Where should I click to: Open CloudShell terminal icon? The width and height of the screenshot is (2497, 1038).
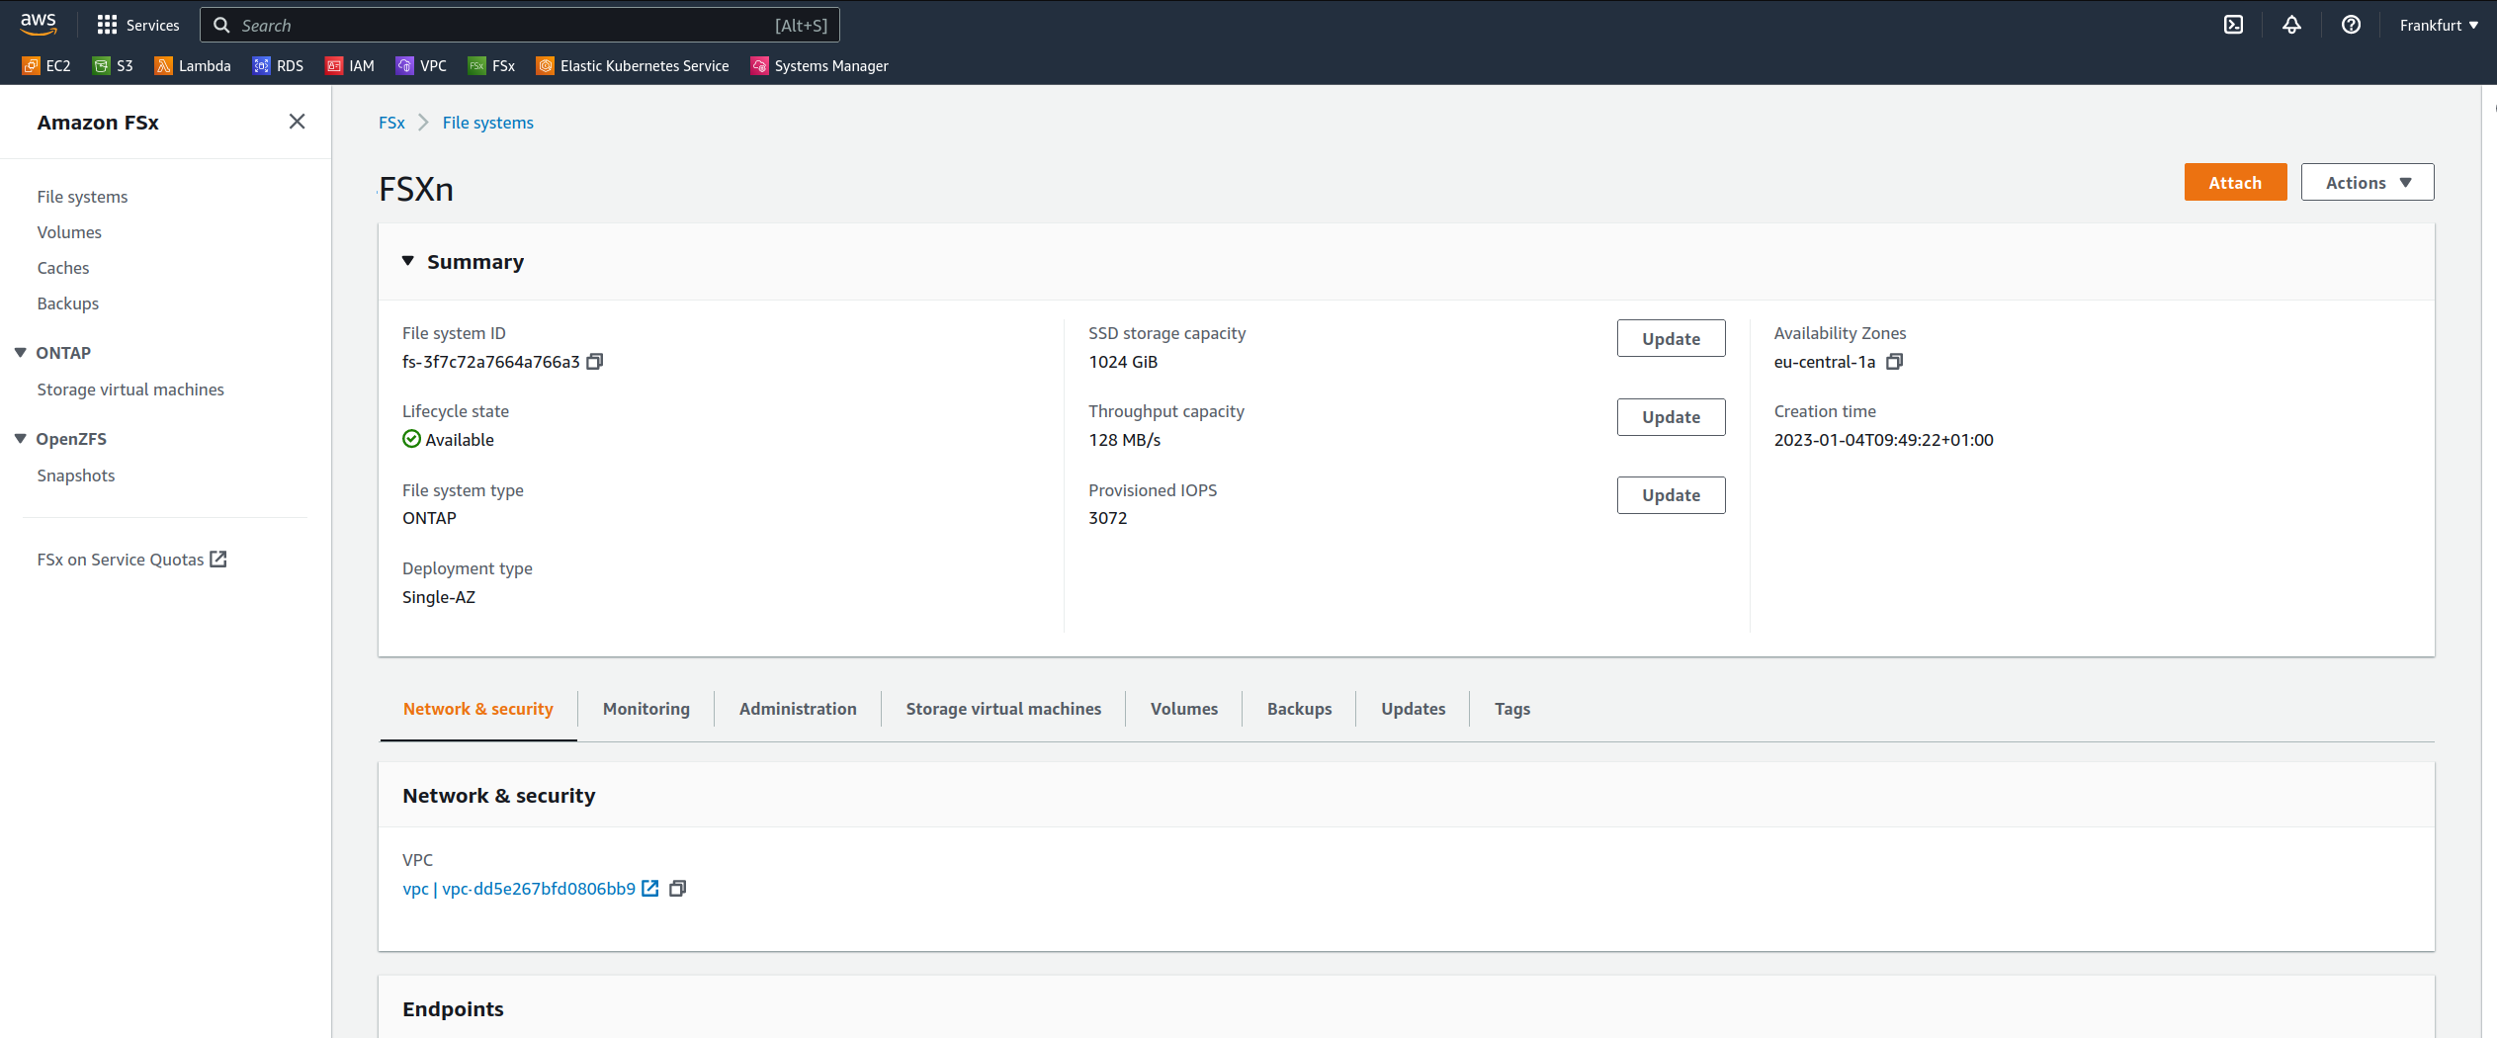(x=2233, y=25)
